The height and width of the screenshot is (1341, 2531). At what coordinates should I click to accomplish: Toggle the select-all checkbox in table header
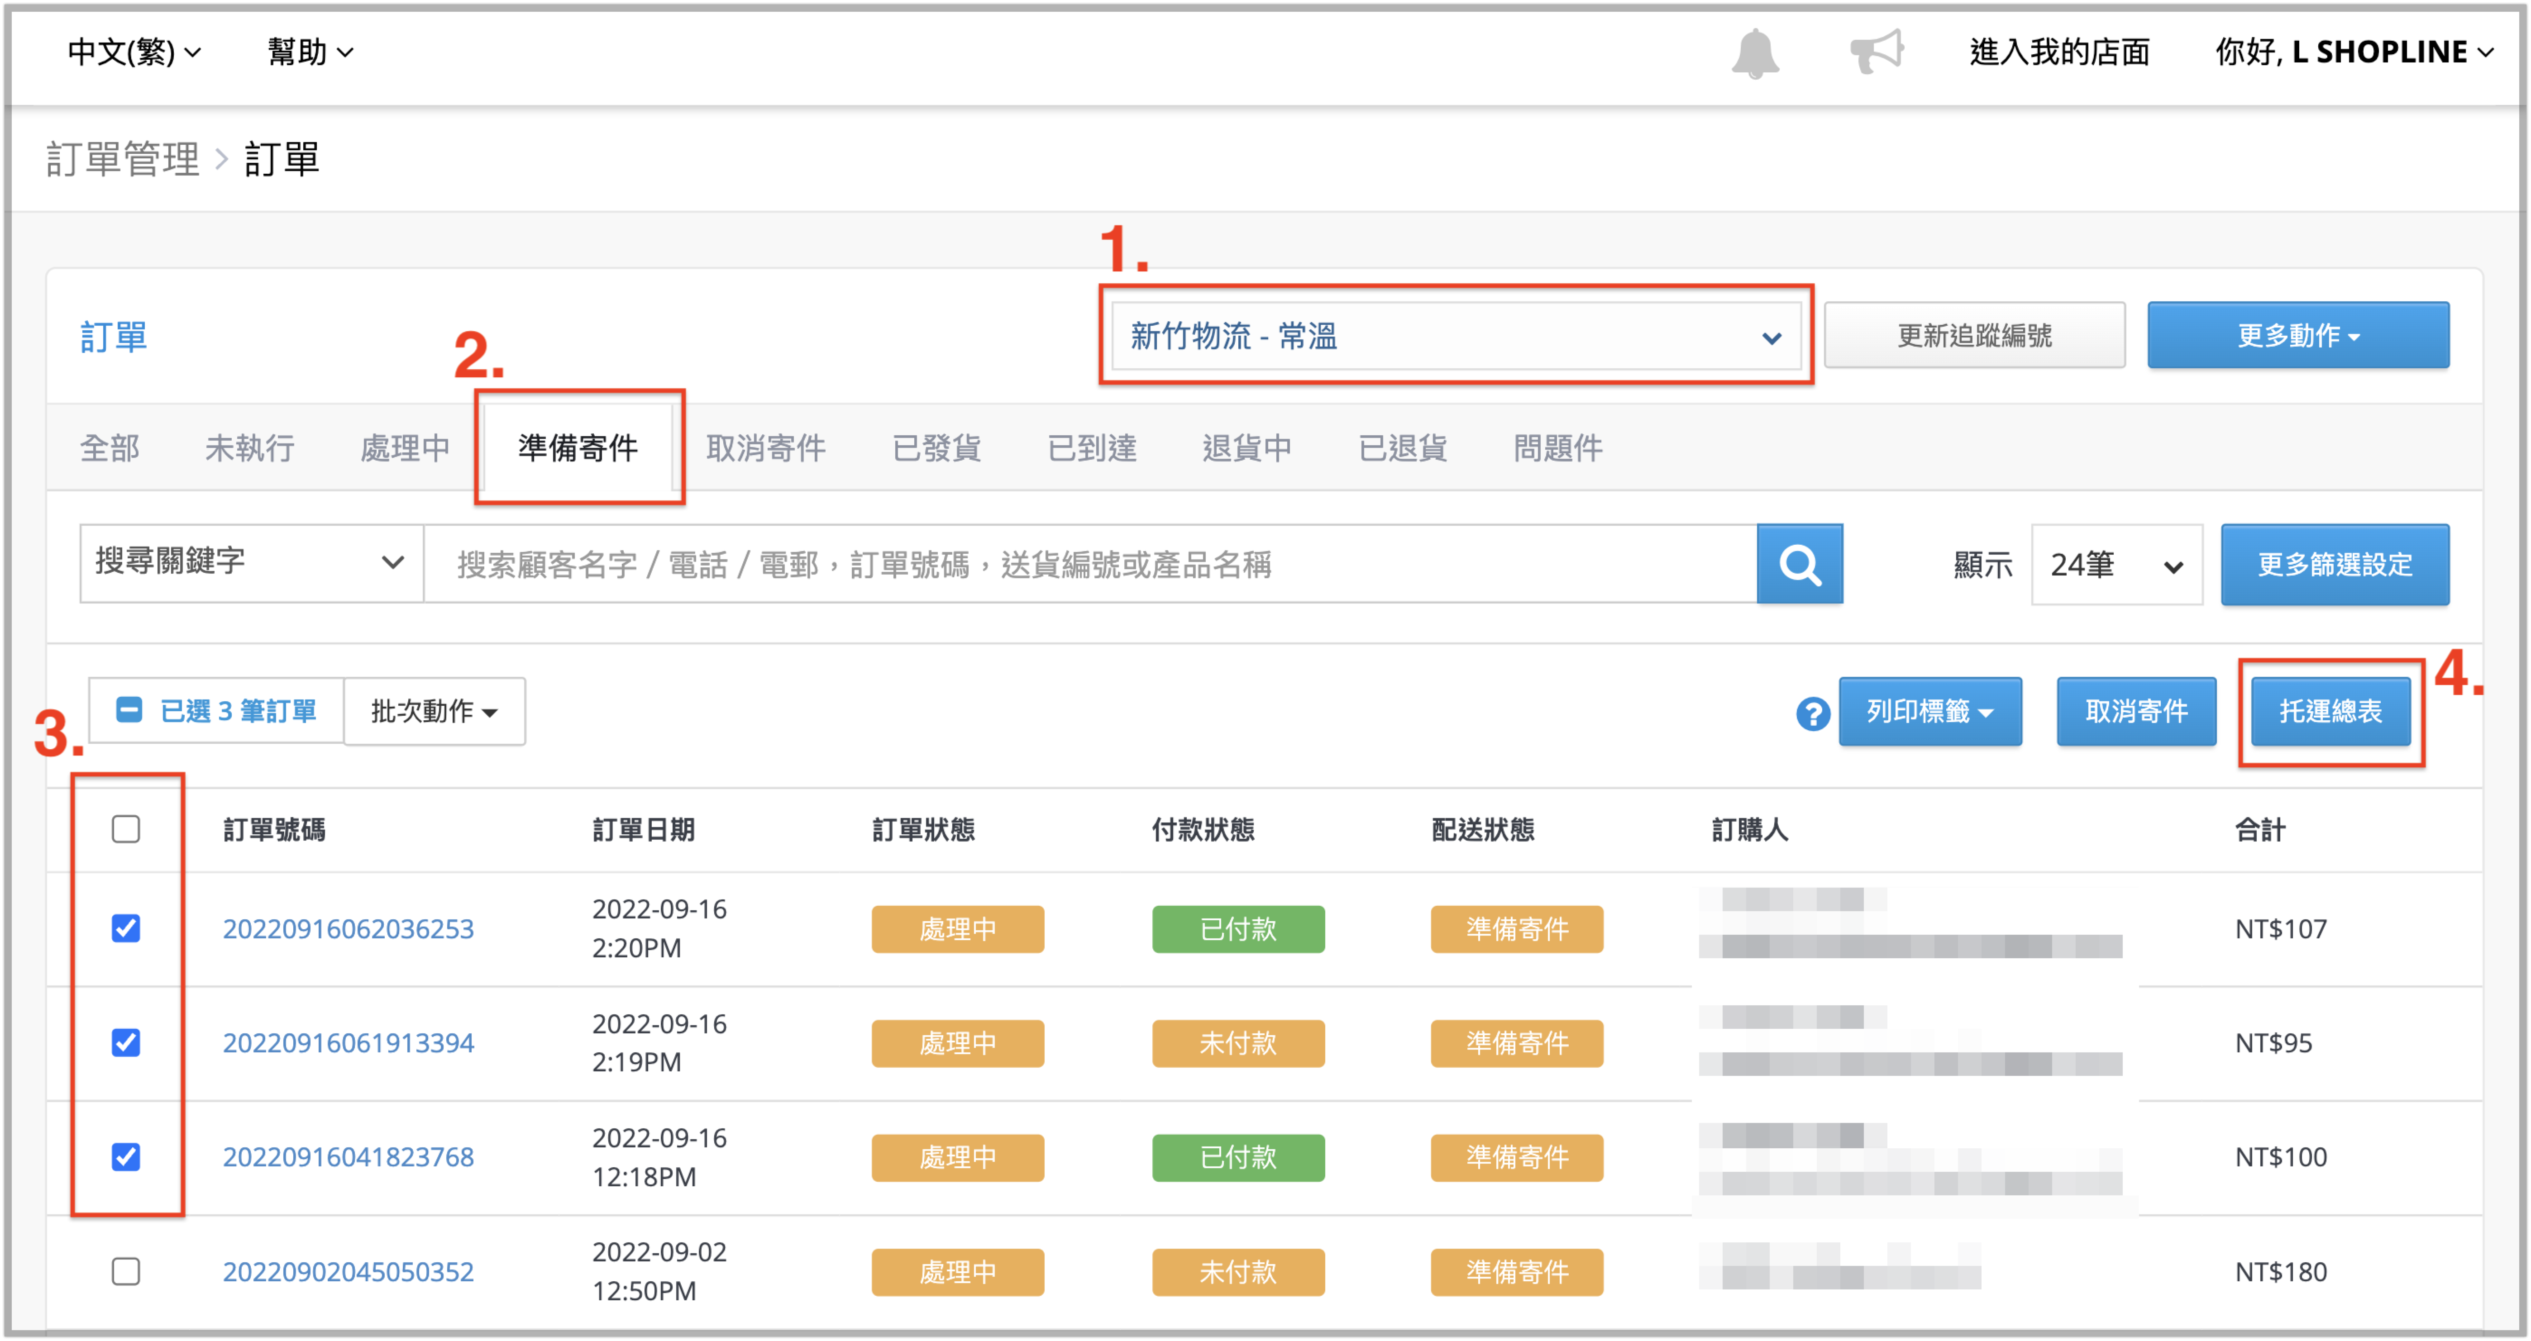pyautogui.click(x=126, y=829)
